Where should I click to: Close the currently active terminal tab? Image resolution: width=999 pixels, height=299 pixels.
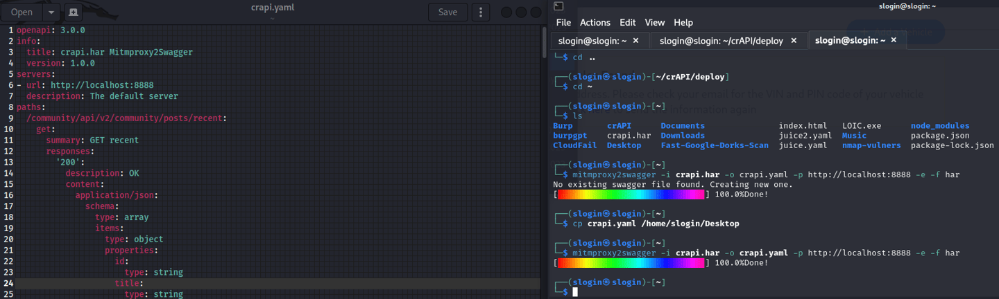pyautogui.click(x=894, y=40)
